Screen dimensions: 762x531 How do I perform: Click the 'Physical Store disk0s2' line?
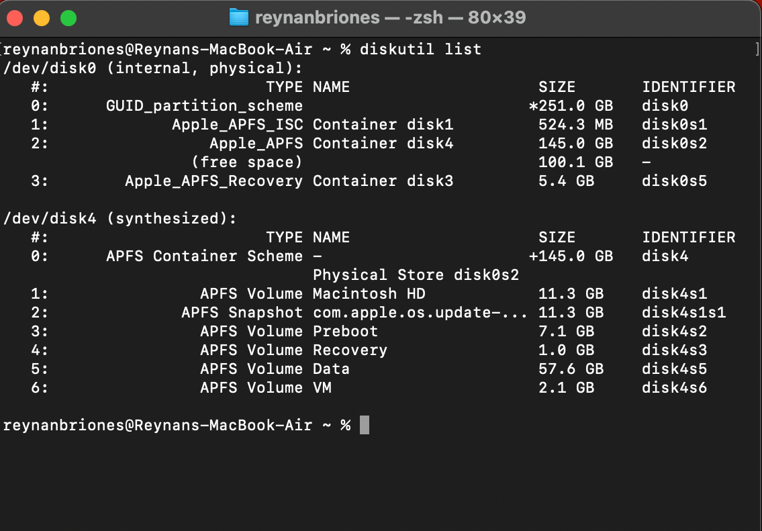pos(416,275)
